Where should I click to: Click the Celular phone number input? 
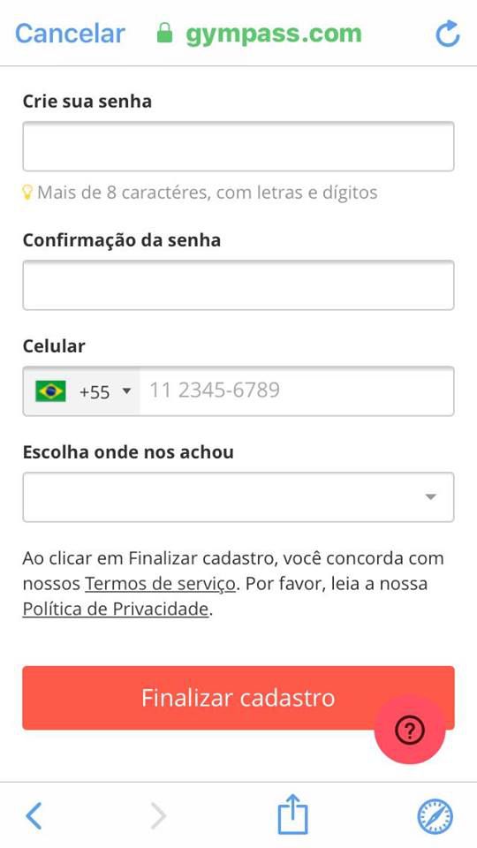(297, 391)
